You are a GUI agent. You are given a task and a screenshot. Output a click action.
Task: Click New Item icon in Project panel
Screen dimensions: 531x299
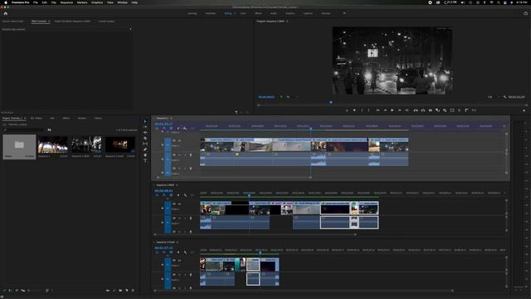tap(127, 291)
